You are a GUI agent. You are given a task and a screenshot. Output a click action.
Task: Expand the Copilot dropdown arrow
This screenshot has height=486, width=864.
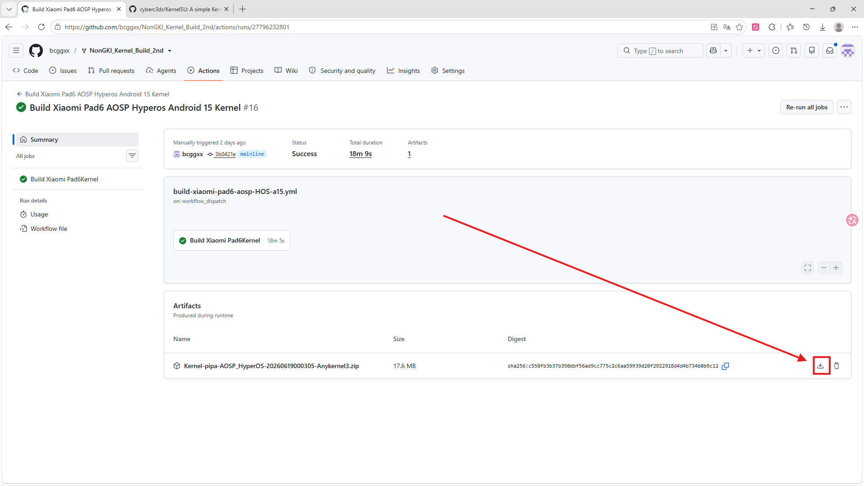[x=726, y=51]
